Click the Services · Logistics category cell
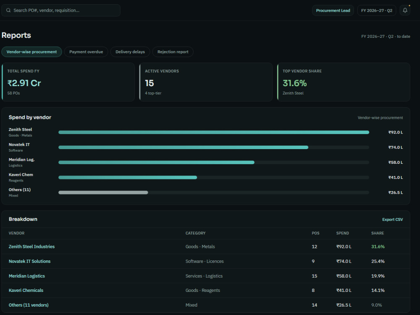The height and width of the screenshot is (315, 420). (204, 276)
